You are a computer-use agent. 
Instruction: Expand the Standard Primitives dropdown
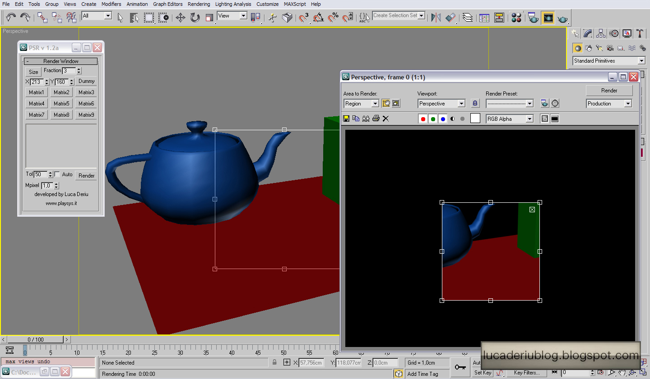[x=609, y=60]
